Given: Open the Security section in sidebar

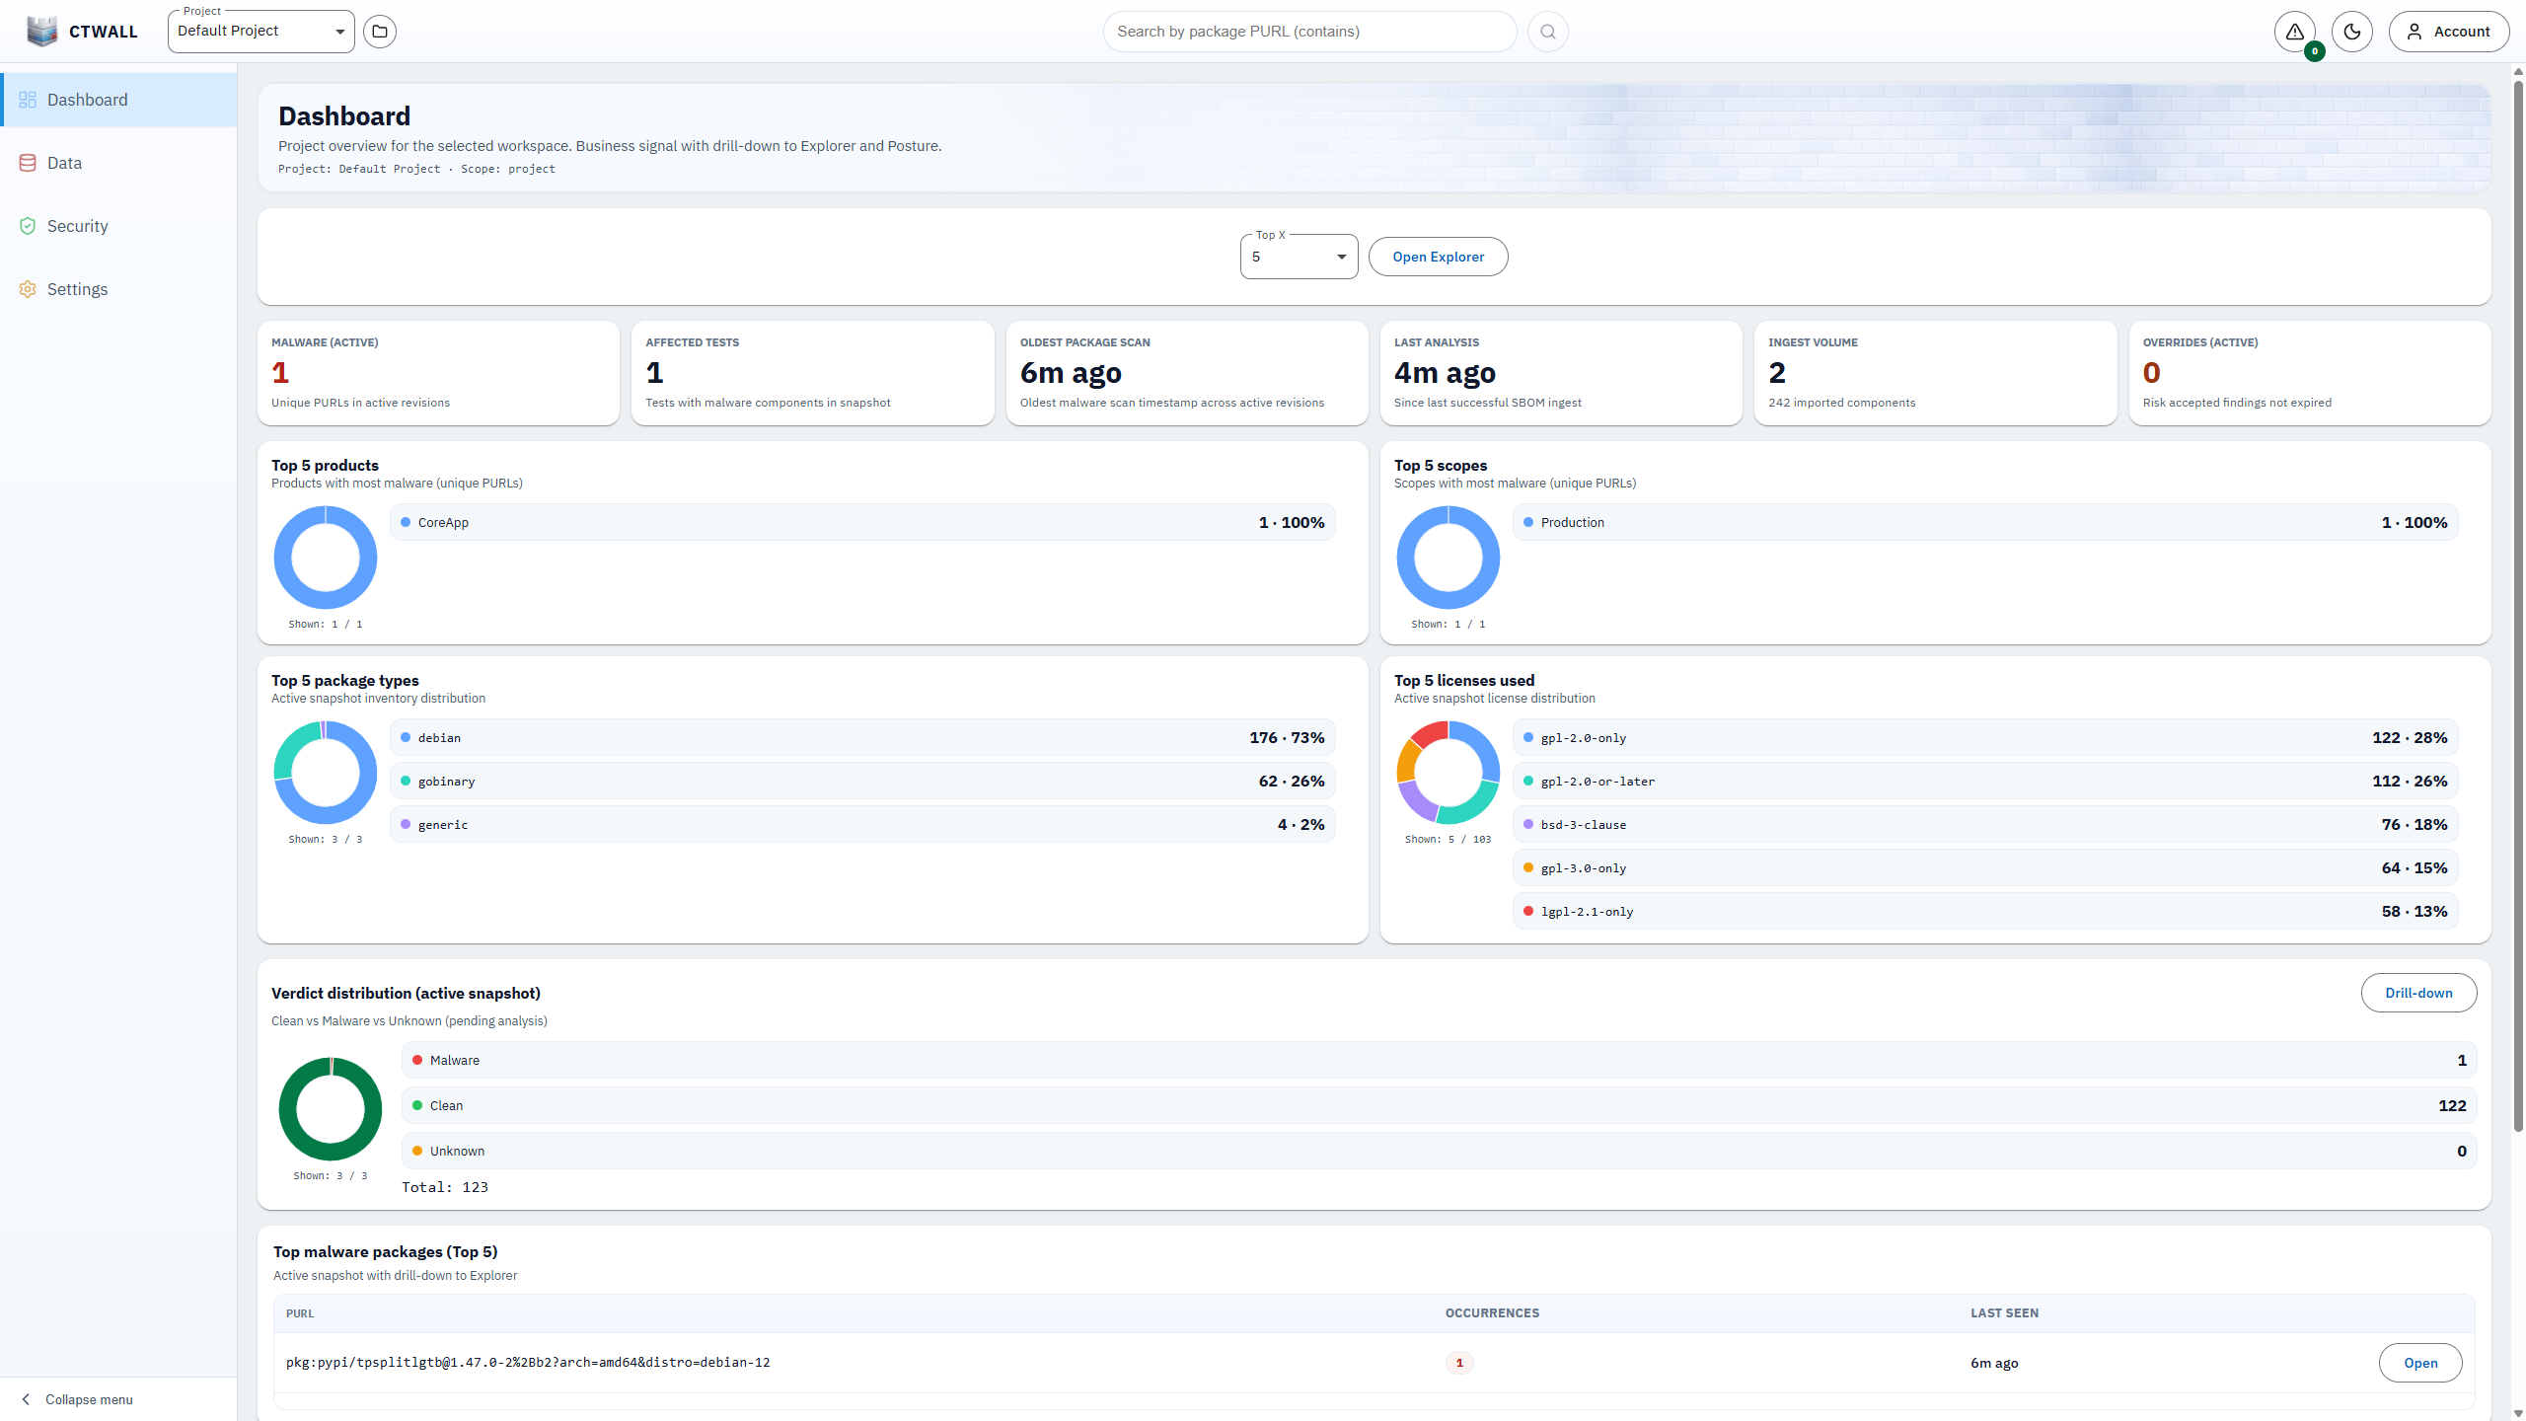Looking at the screenshot, I should pyautogui.click(x=76, y=225).
